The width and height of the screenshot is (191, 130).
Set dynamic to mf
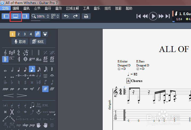pyautogui.click(x=32, y=89)
